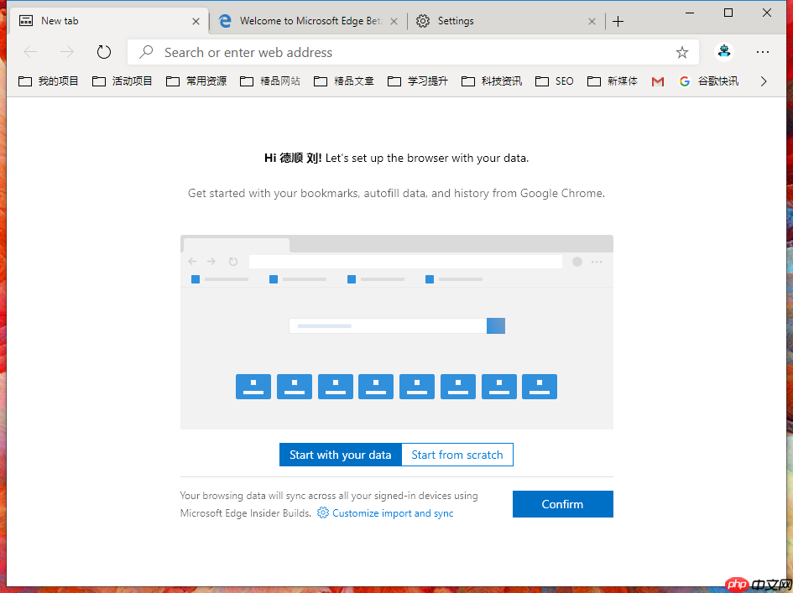This screenshot has width=793, height=593.
Task: Open the browser settings menu (three dots)
Action: coord(762,52)
